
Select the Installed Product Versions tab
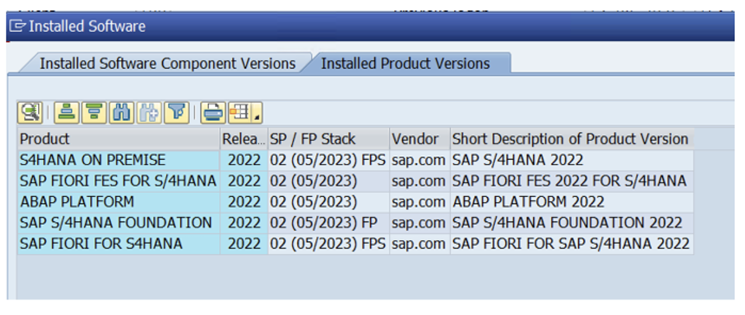405,64
